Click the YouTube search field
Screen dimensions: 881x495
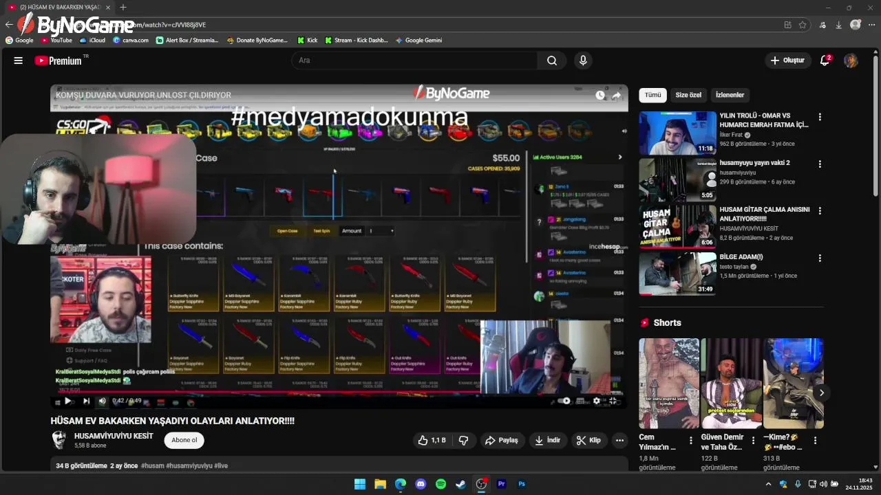point(415,60)
